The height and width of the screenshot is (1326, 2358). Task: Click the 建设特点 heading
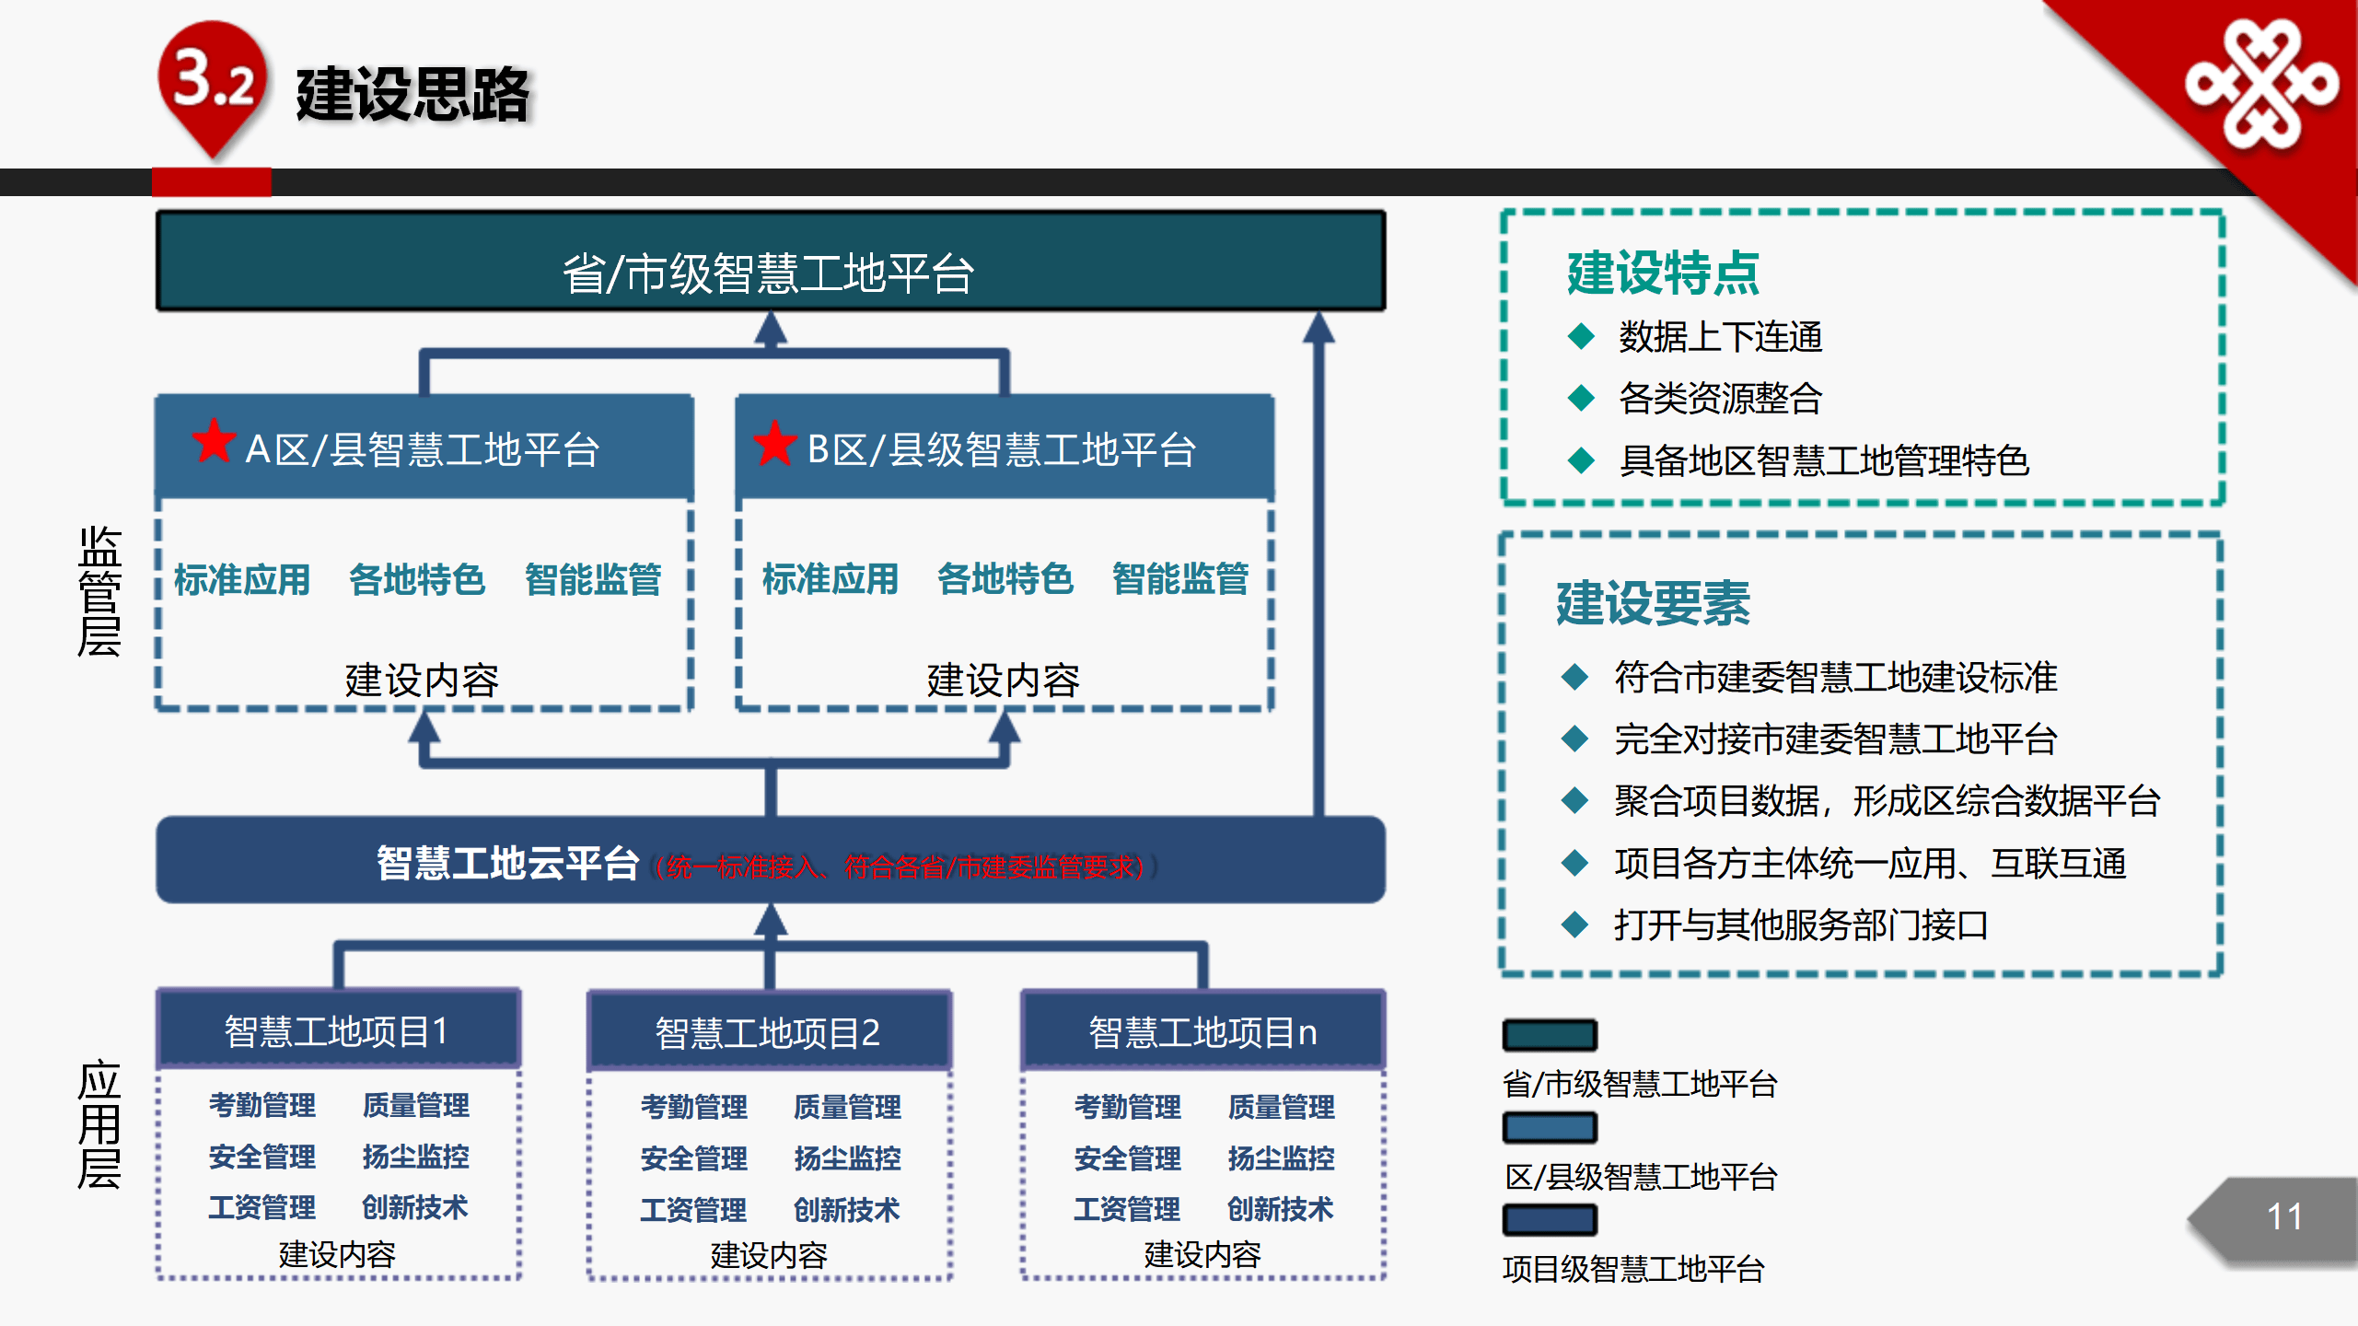pyautogui.click(x=1663, y=273)
